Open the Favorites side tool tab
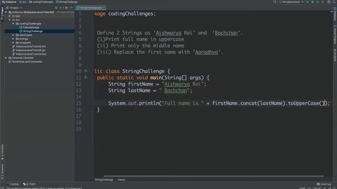Screen dimensions: 337x189 [2, 152]
